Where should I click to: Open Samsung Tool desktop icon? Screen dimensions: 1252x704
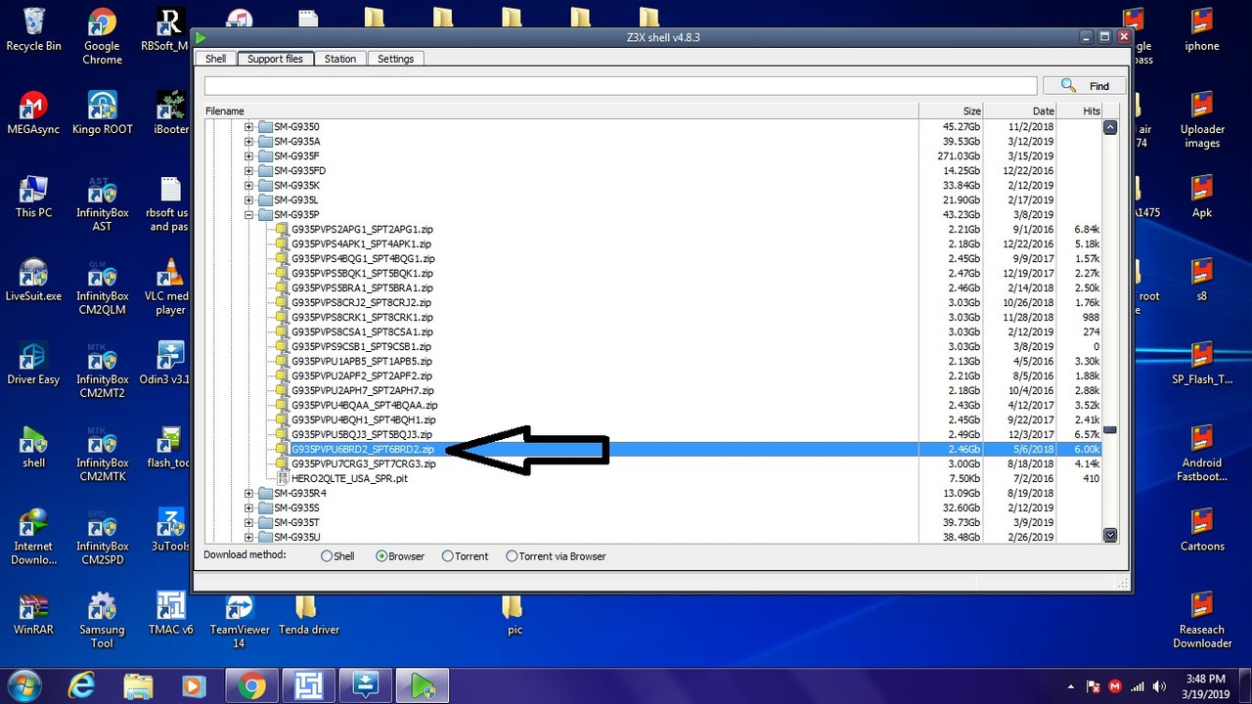coord(102,620)
